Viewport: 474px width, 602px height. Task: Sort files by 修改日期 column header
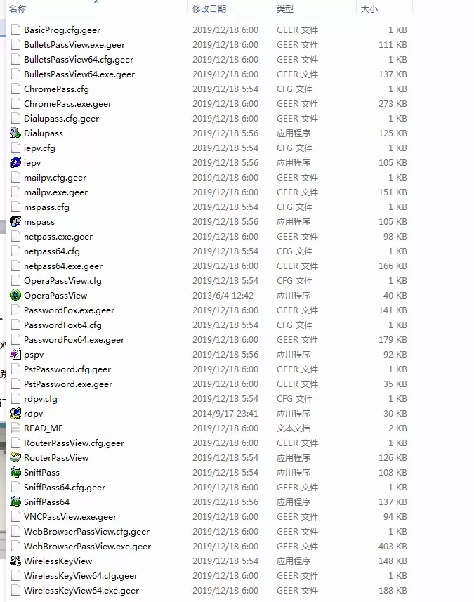pos(209,9)
